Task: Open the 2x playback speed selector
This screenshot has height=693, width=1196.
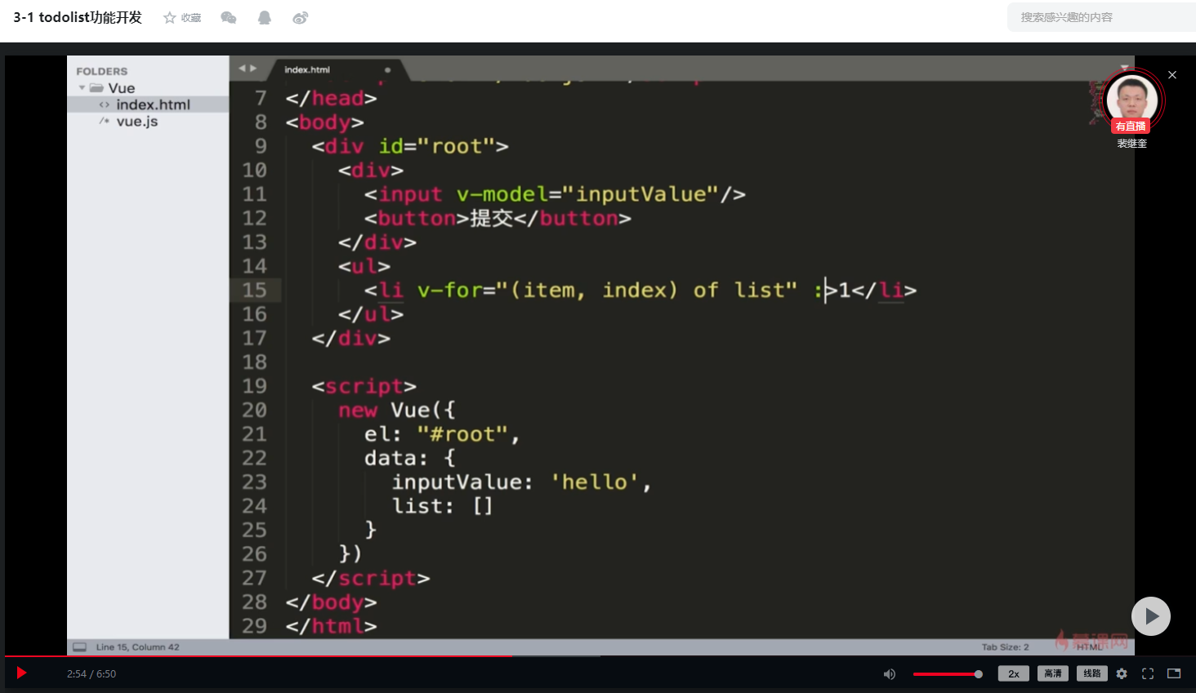Action: pyautogui.click(x=1014, y=674)
